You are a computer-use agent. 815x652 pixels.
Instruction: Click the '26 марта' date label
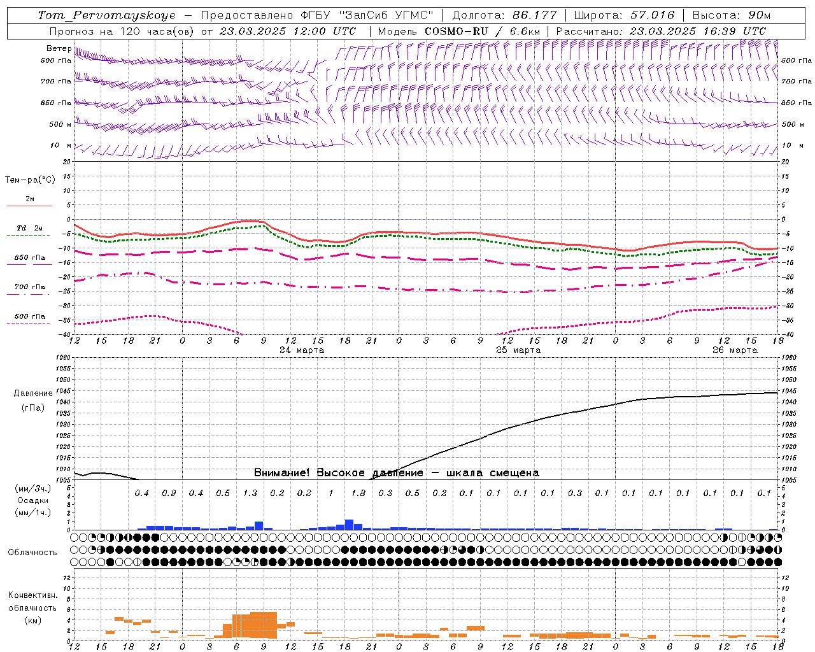point(735,350)
